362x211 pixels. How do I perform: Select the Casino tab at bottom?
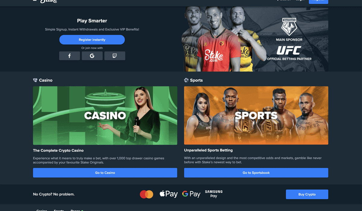click(x=42, y=210)
